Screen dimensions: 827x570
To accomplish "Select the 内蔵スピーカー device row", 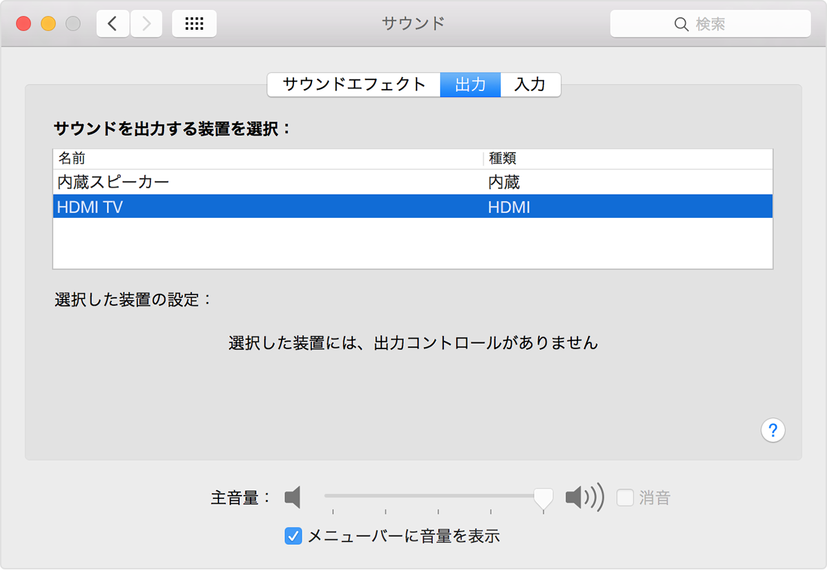I will (x=413, y=182).
